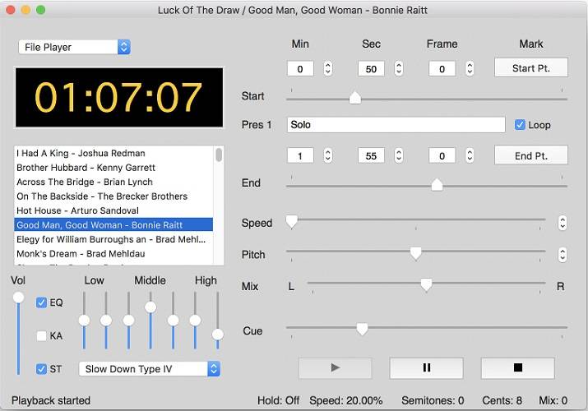Click the Hold: Off status text
Screen dimensions: 588x411
278,400
